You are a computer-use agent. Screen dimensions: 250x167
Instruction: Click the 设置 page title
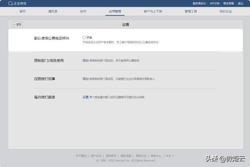126,25
